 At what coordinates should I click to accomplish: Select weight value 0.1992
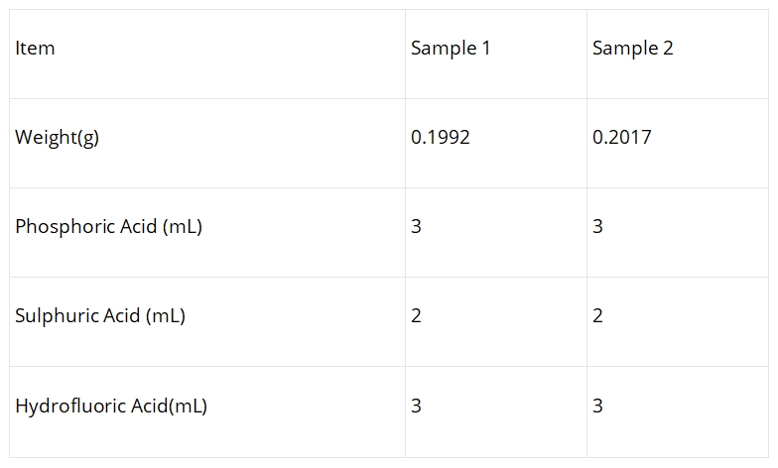pos(441,137)
